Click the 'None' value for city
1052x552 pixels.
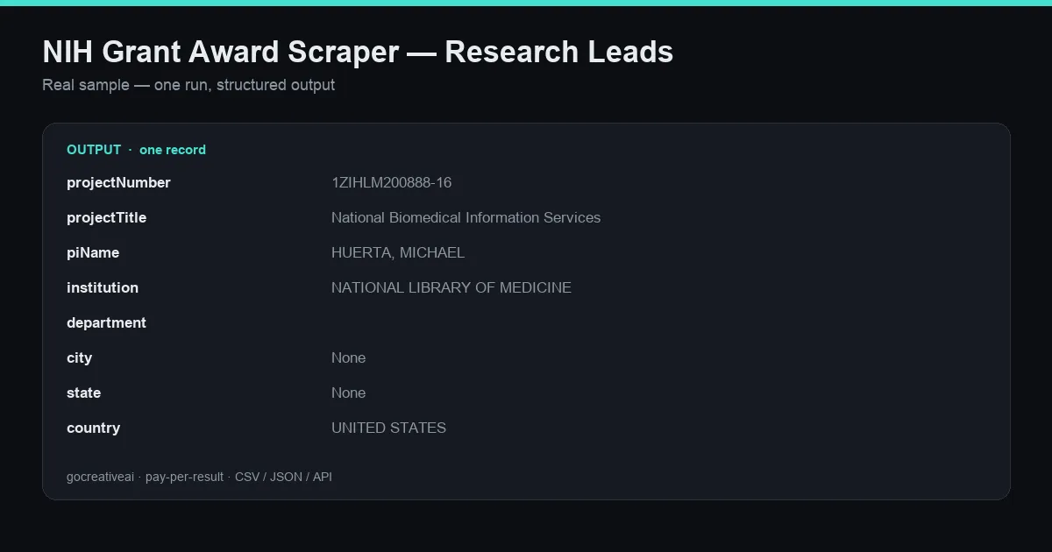(x=348, y=358)
